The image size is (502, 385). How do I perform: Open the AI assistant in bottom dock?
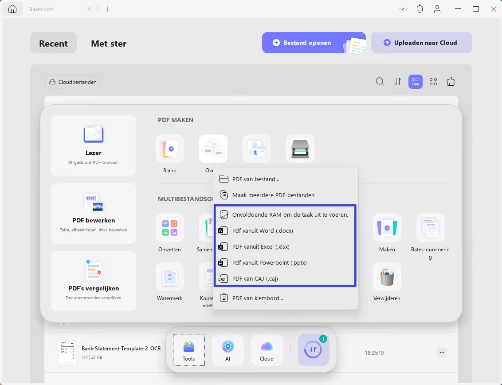pyautogui.click(x=227, y=350)
